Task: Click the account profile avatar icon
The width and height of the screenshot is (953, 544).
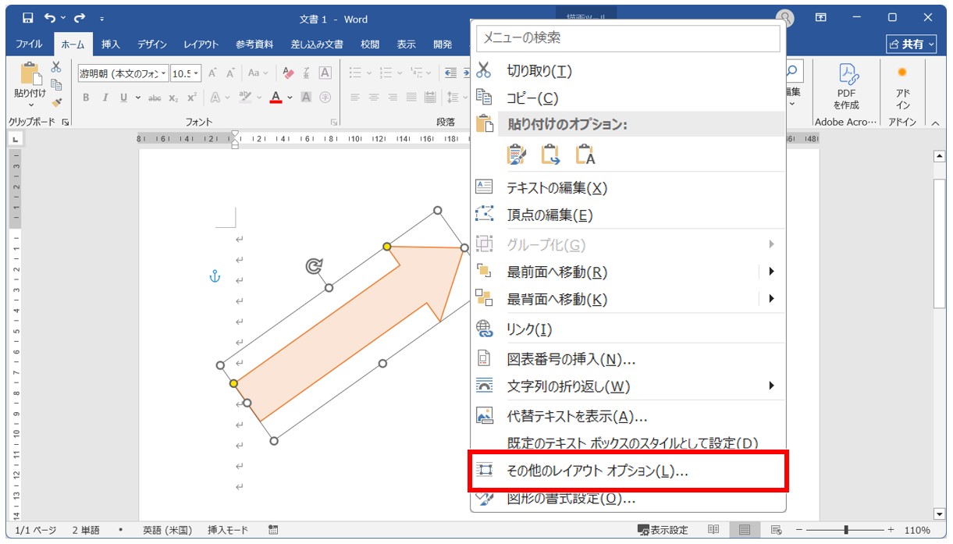Action: pyautogui.click(x=786, y=18)
